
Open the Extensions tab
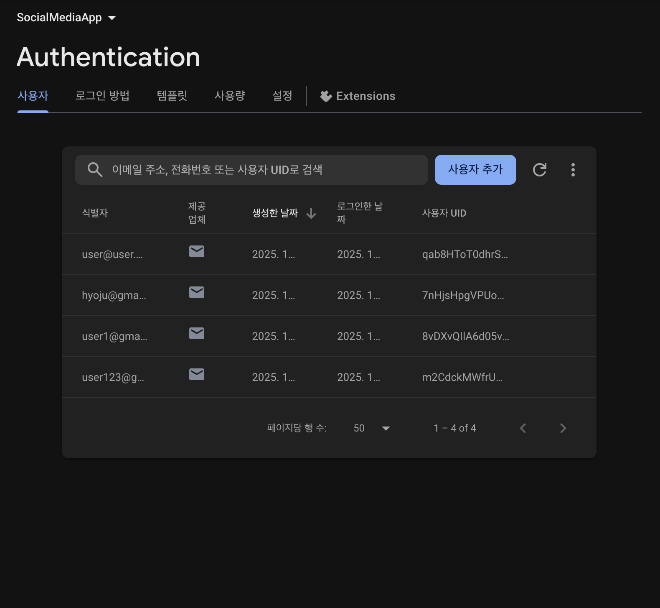coord(358,96)
